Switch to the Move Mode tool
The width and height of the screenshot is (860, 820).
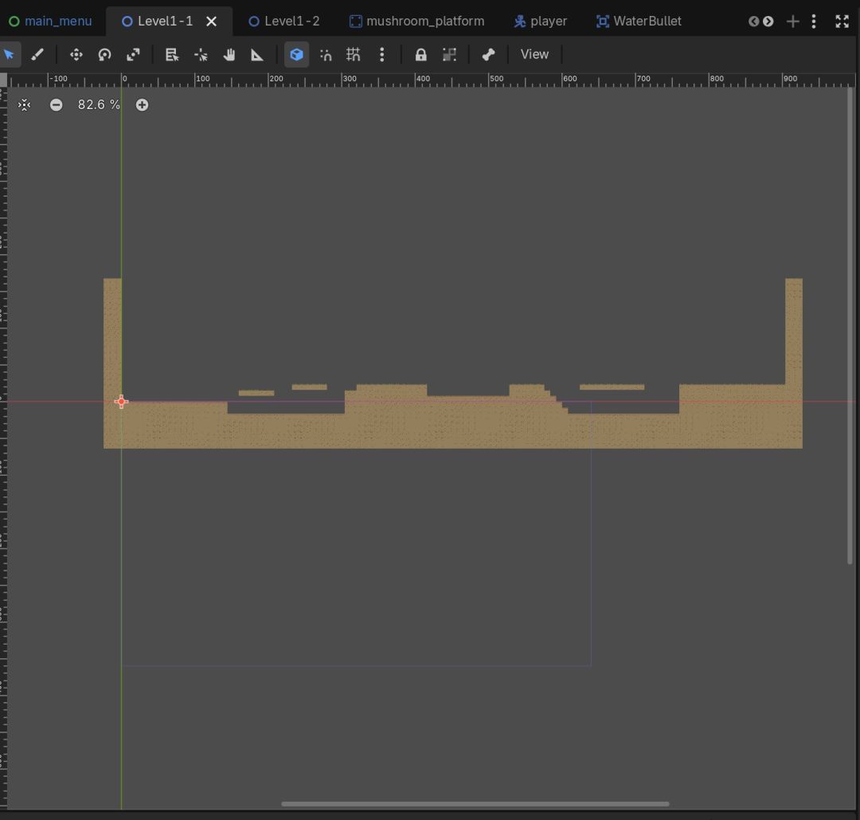point(76,54)
